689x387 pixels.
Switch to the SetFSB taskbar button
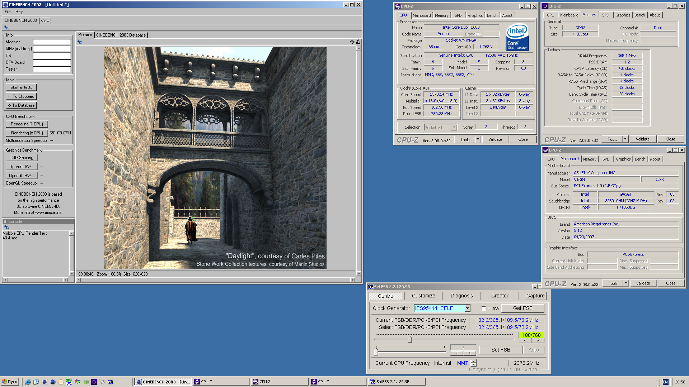(x=397, y=382)
